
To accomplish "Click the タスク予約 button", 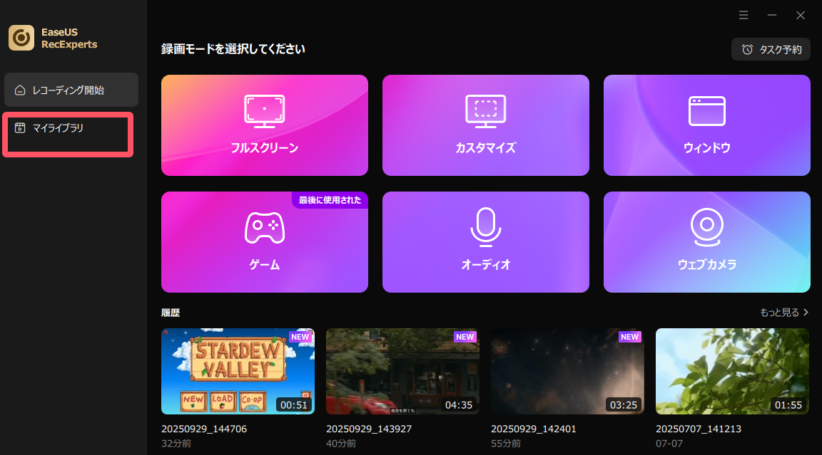I will pos(771,49).
